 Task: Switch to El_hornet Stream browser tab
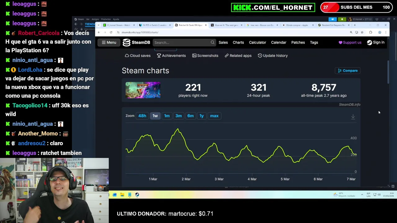coord(119,25)
